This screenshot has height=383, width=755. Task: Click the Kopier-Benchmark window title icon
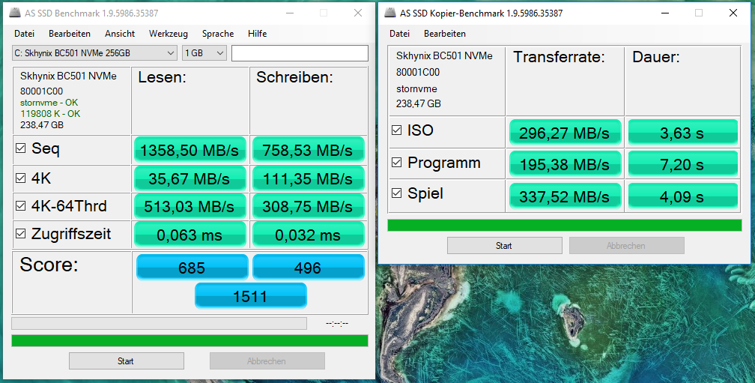pyautogui.click(x=389, y=13)
